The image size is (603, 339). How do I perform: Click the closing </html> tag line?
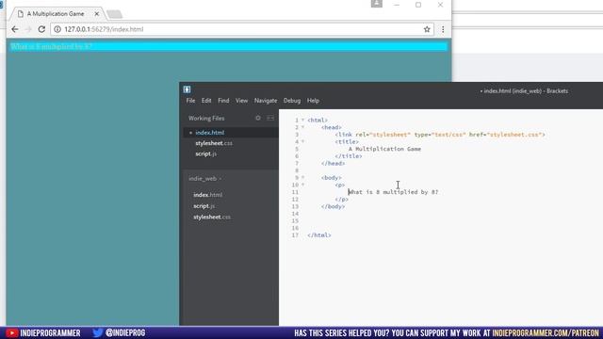319,235
